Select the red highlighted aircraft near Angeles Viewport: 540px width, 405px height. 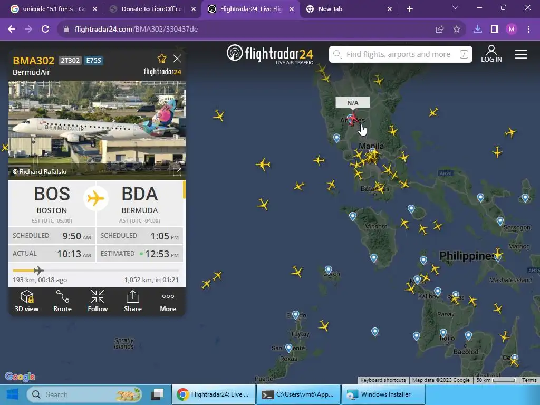(x=353, y=119)
